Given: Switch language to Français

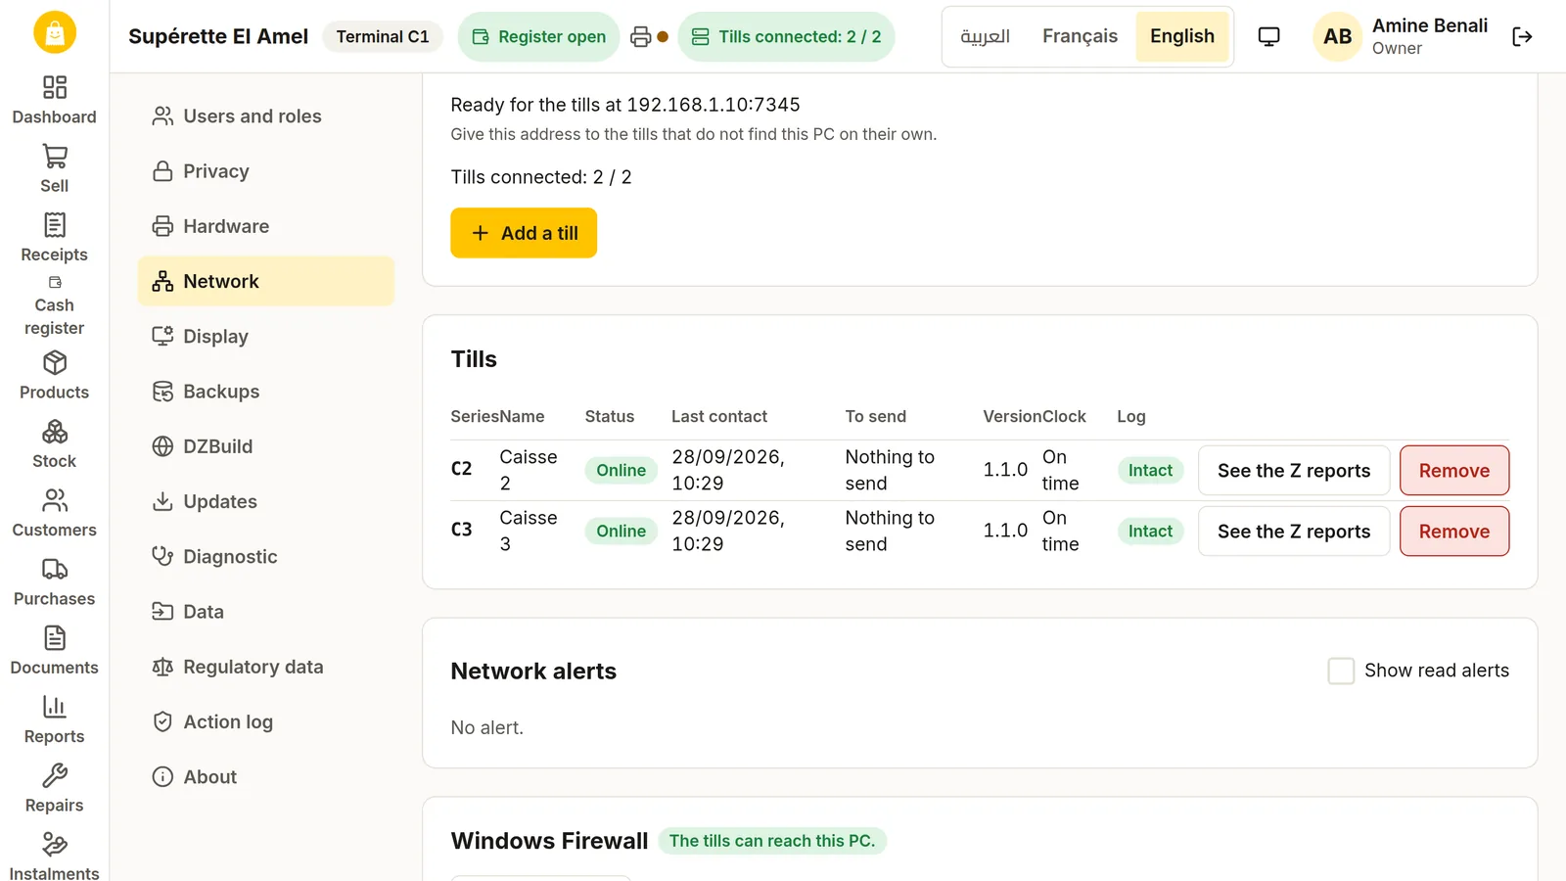Looking at the screenshot, I should (1080, 37).
